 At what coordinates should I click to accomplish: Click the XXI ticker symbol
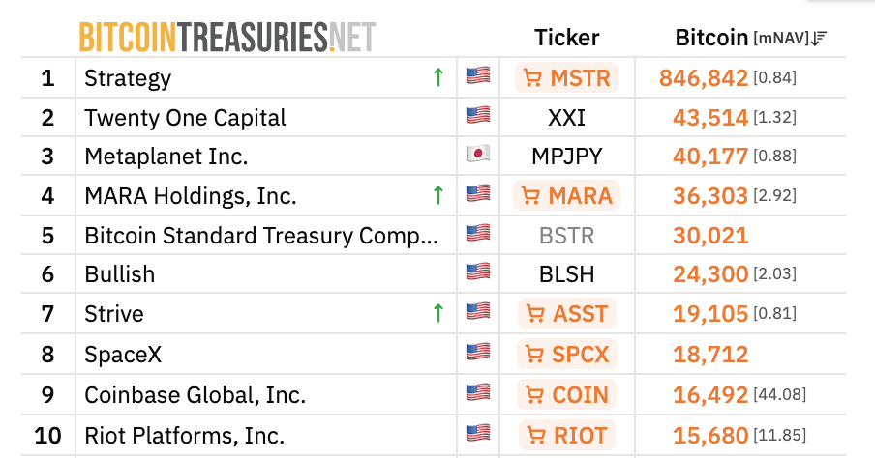point(566,118)
